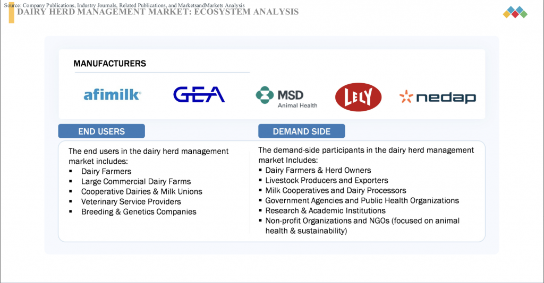Screen dimensions: 544x283
Task: Click the MarketsandMarkets diamond logo
Action: click(514, 12)
